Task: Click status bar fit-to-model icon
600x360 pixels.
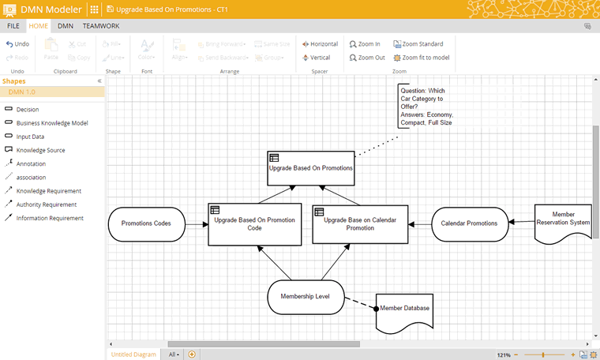Action: 594,354
